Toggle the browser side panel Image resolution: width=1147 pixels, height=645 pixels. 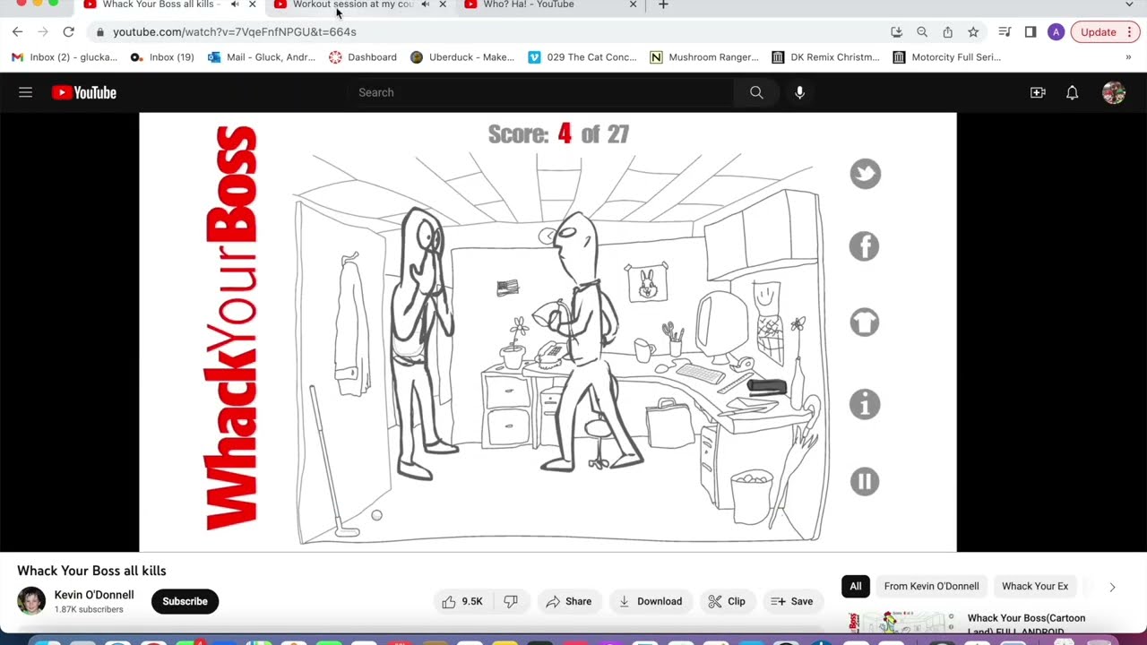pyautogui.click(x=1031, y=32)
